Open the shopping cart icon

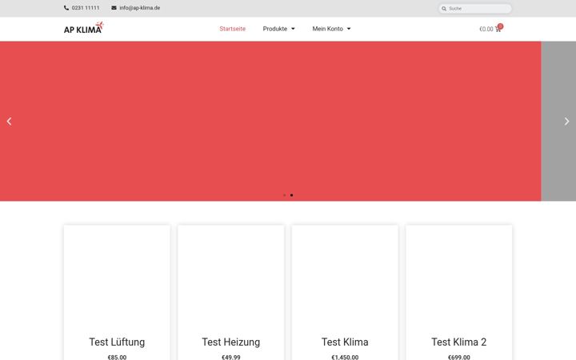pyautogui.click(x=498, y=29)
